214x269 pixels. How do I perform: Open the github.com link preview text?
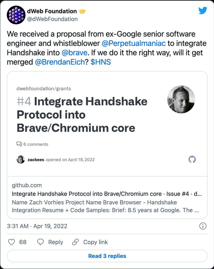(x=27, y=185)
